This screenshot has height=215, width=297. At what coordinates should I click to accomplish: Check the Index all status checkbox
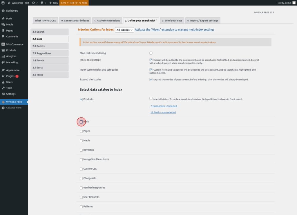tap(151, 98)
